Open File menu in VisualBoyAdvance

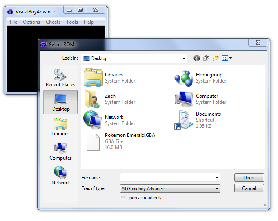click(x=13, y=22)
